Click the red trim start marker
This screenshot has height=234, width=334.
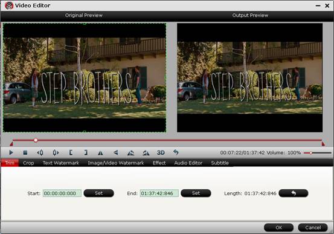[x=11, y=144]
